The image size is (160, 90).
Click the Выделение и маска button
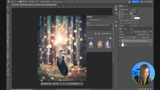click(58, 2)
